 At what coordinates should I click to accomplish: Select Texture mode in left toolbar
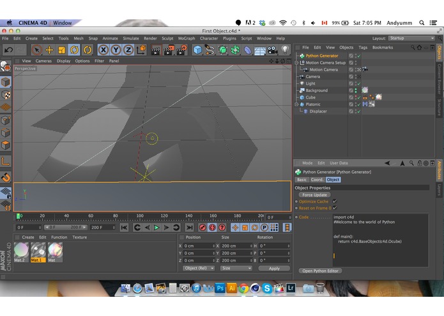[6, 95]
